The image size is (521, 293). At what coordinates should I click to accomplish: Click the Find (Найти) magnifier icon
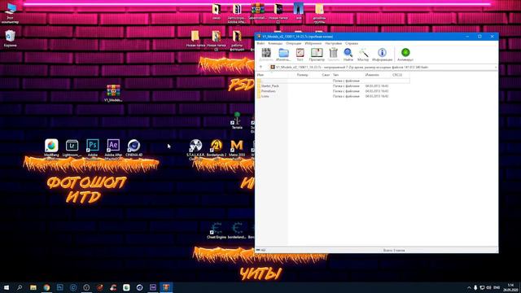tap(348, 55)
